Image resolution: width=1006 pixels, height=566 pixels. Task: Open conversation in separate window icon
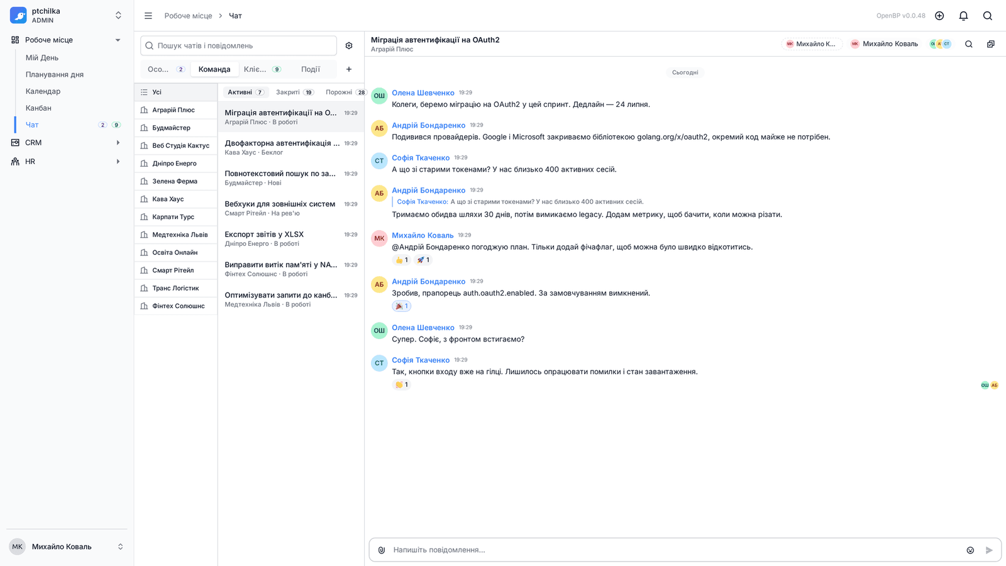tap(991, 44)
